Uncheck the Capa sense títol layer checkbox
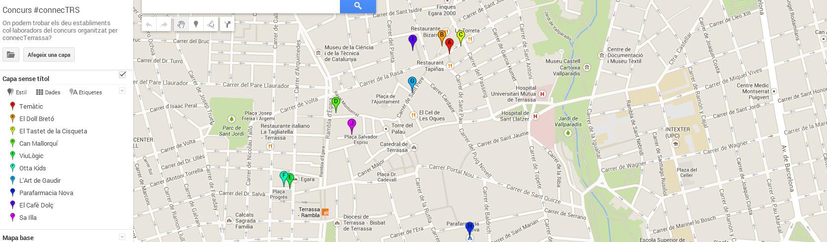This screenshot has height=242, width=827. coord(122,75)
